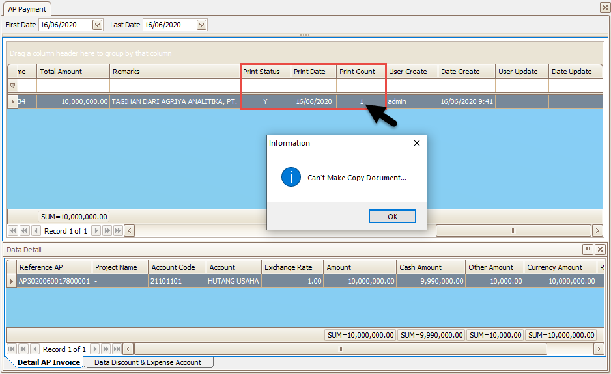Click the Date Create column header
Screen dimensions: 611x374
pos(466,72)
